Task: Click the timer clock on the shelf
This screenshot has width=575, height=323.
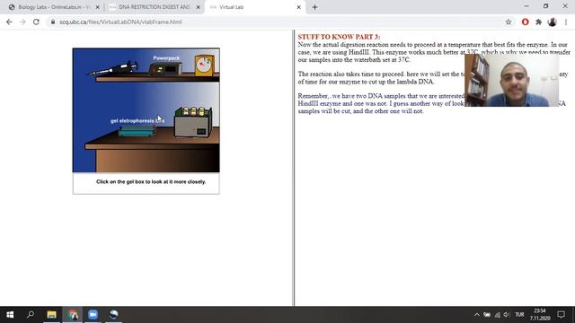Action: [x=204, y=65]
